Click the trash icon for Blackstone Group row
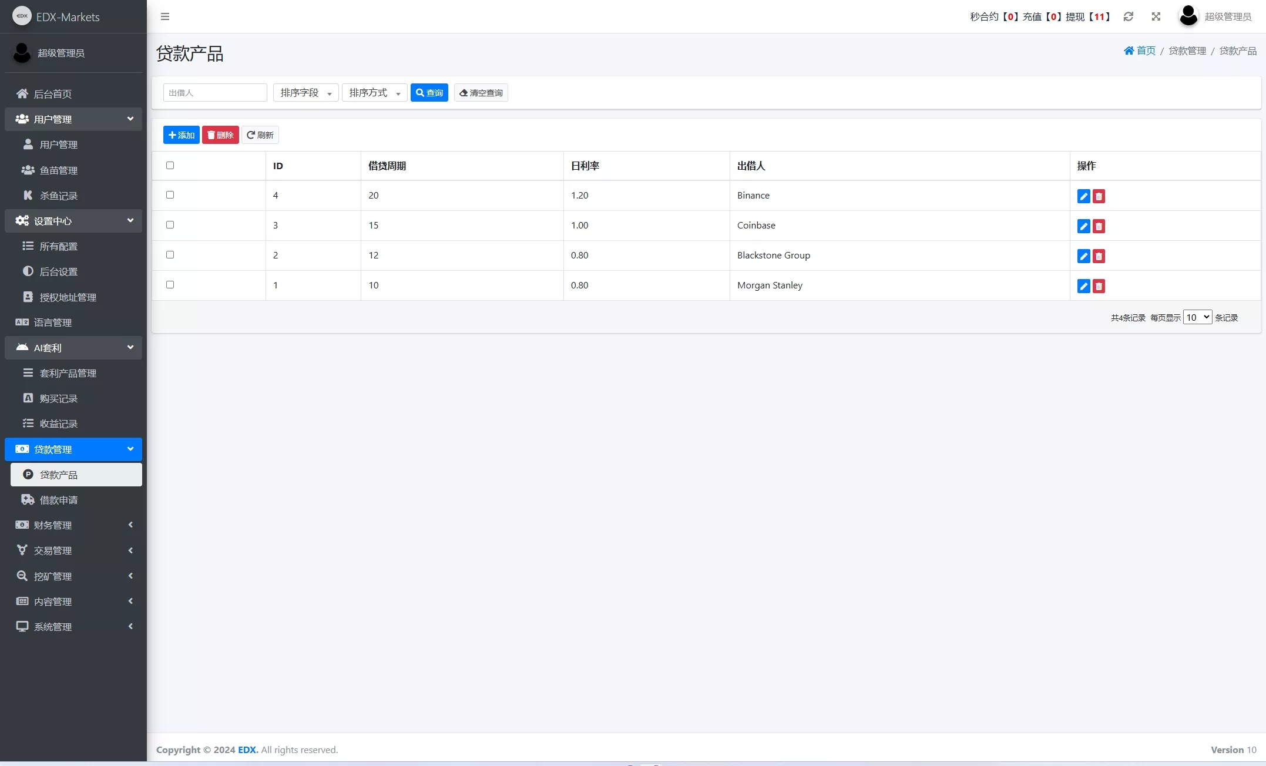Screen dimensions: 1266x766 pos(1099,256)
